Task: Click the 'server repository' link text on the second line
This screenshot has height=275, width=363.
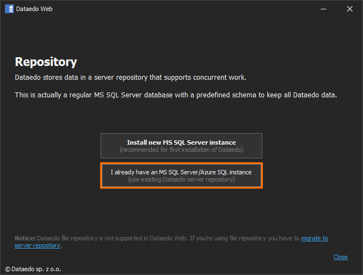Action: 37,245
